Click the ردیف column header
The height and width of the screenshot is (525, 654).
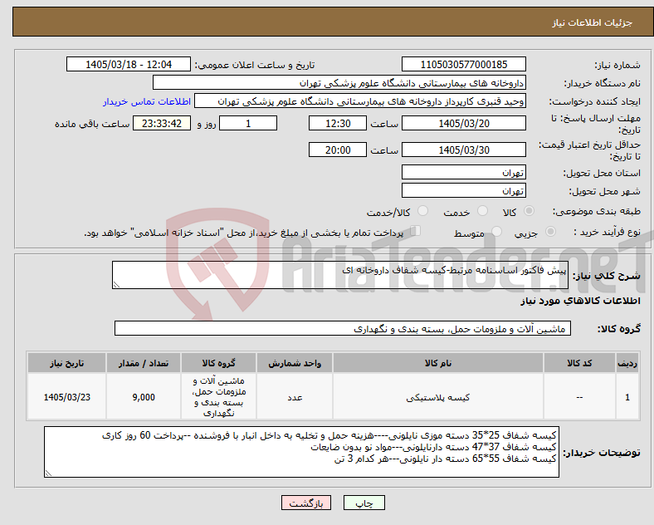click(x=627, y=363)
